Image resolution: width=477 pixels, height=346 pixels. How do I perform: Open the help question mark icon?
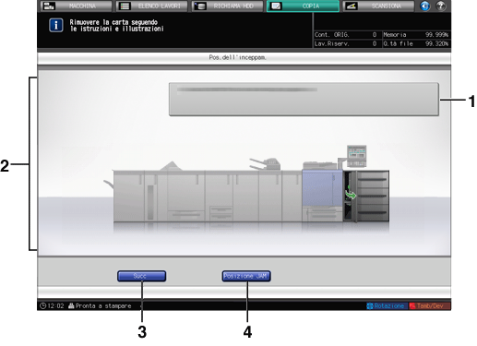point(441,6)
